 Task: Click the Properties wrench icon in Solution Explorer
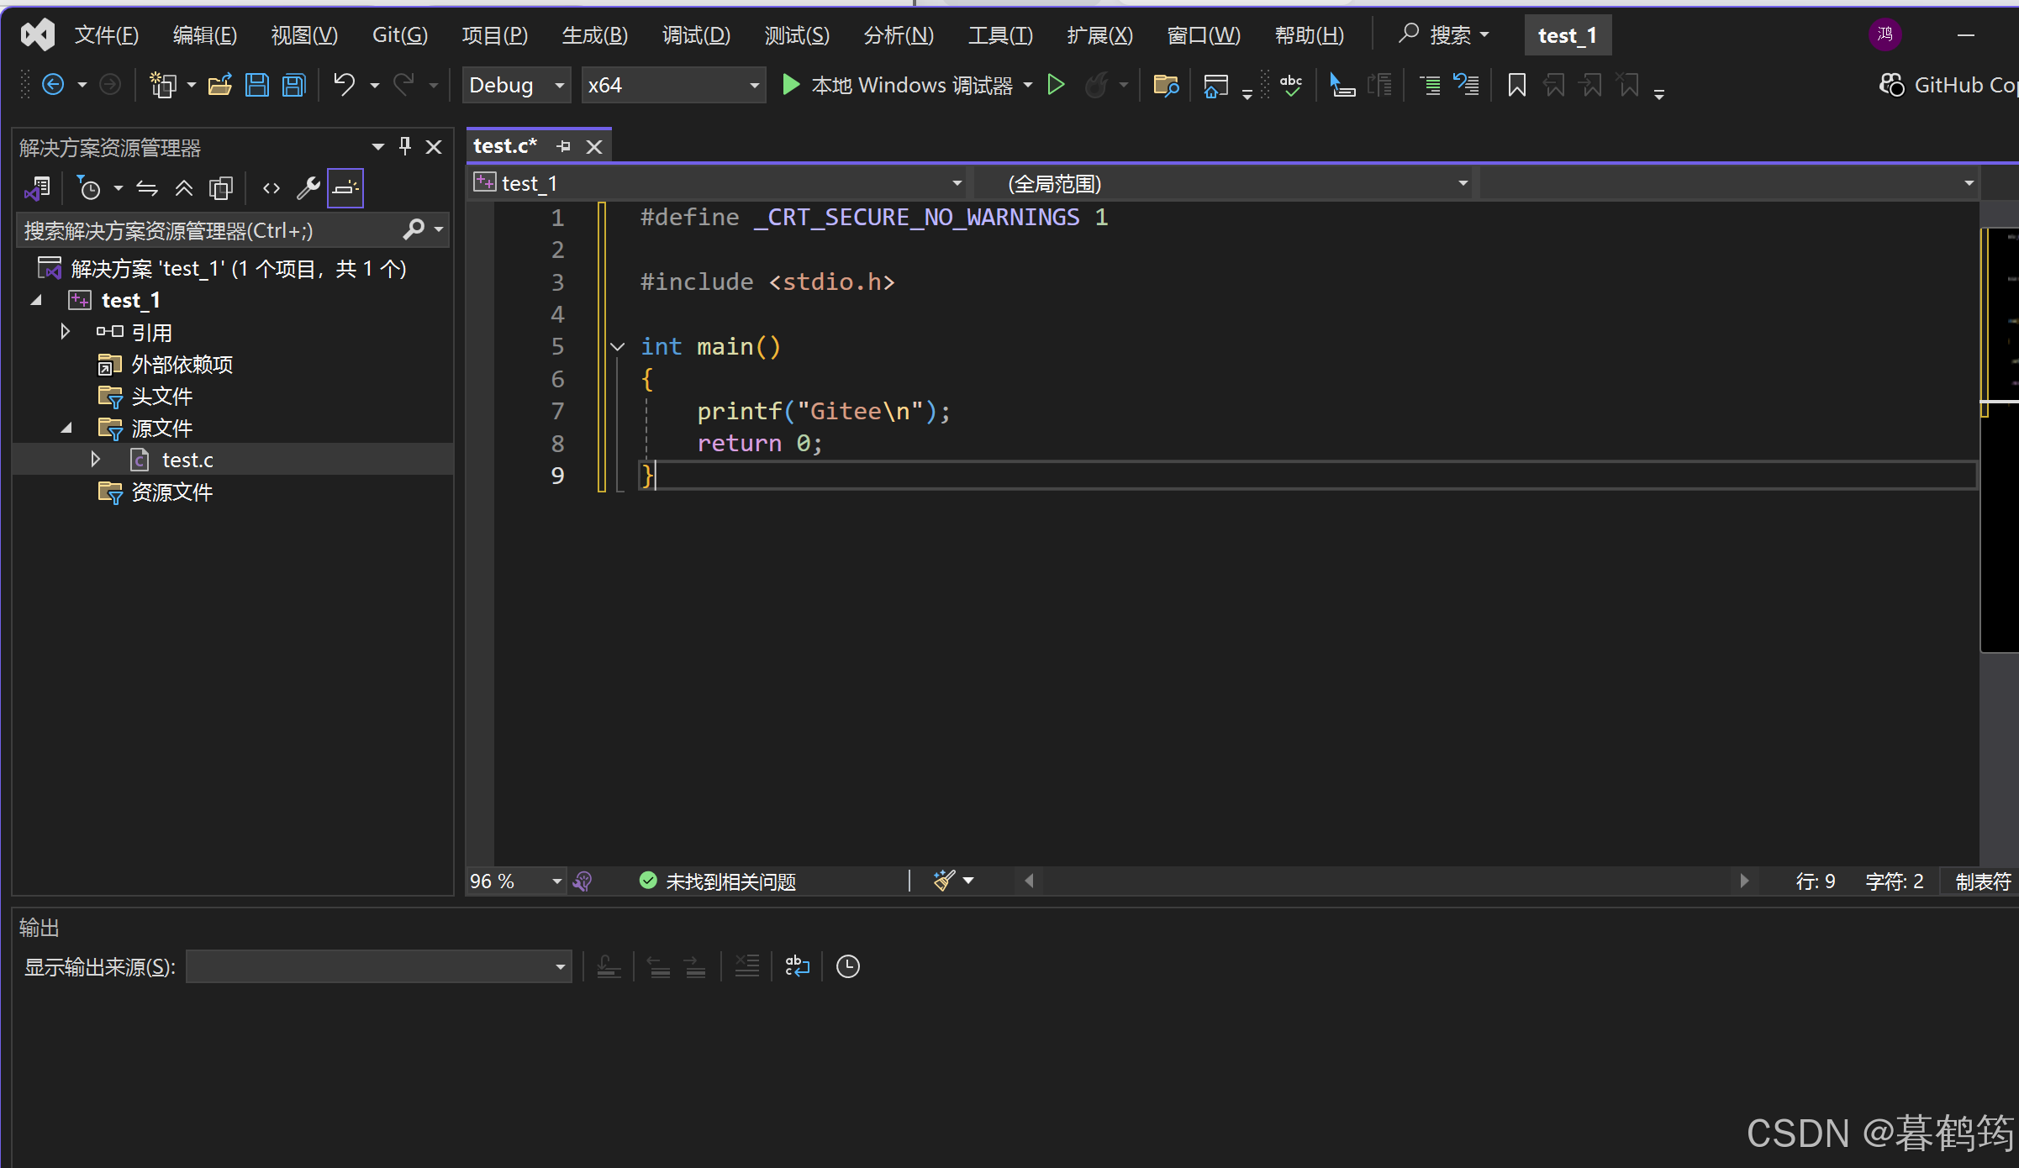pos(308,188)
